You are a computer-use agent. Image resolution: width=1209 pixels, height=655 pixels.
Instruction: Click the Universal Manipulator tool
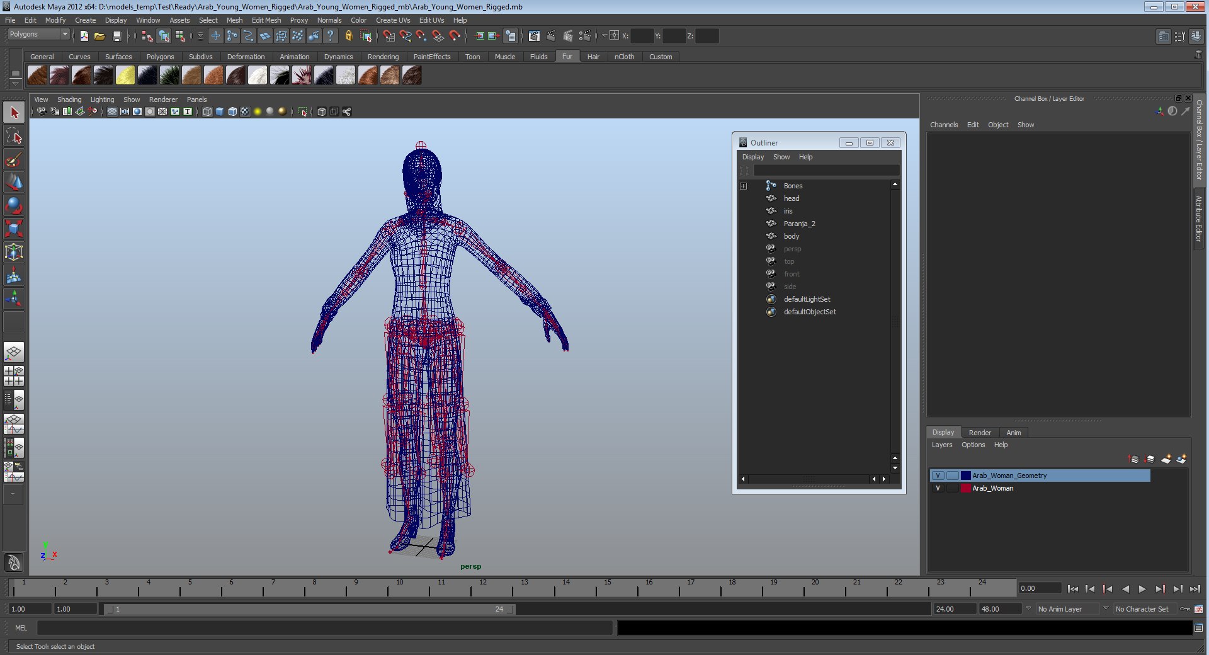14,252
